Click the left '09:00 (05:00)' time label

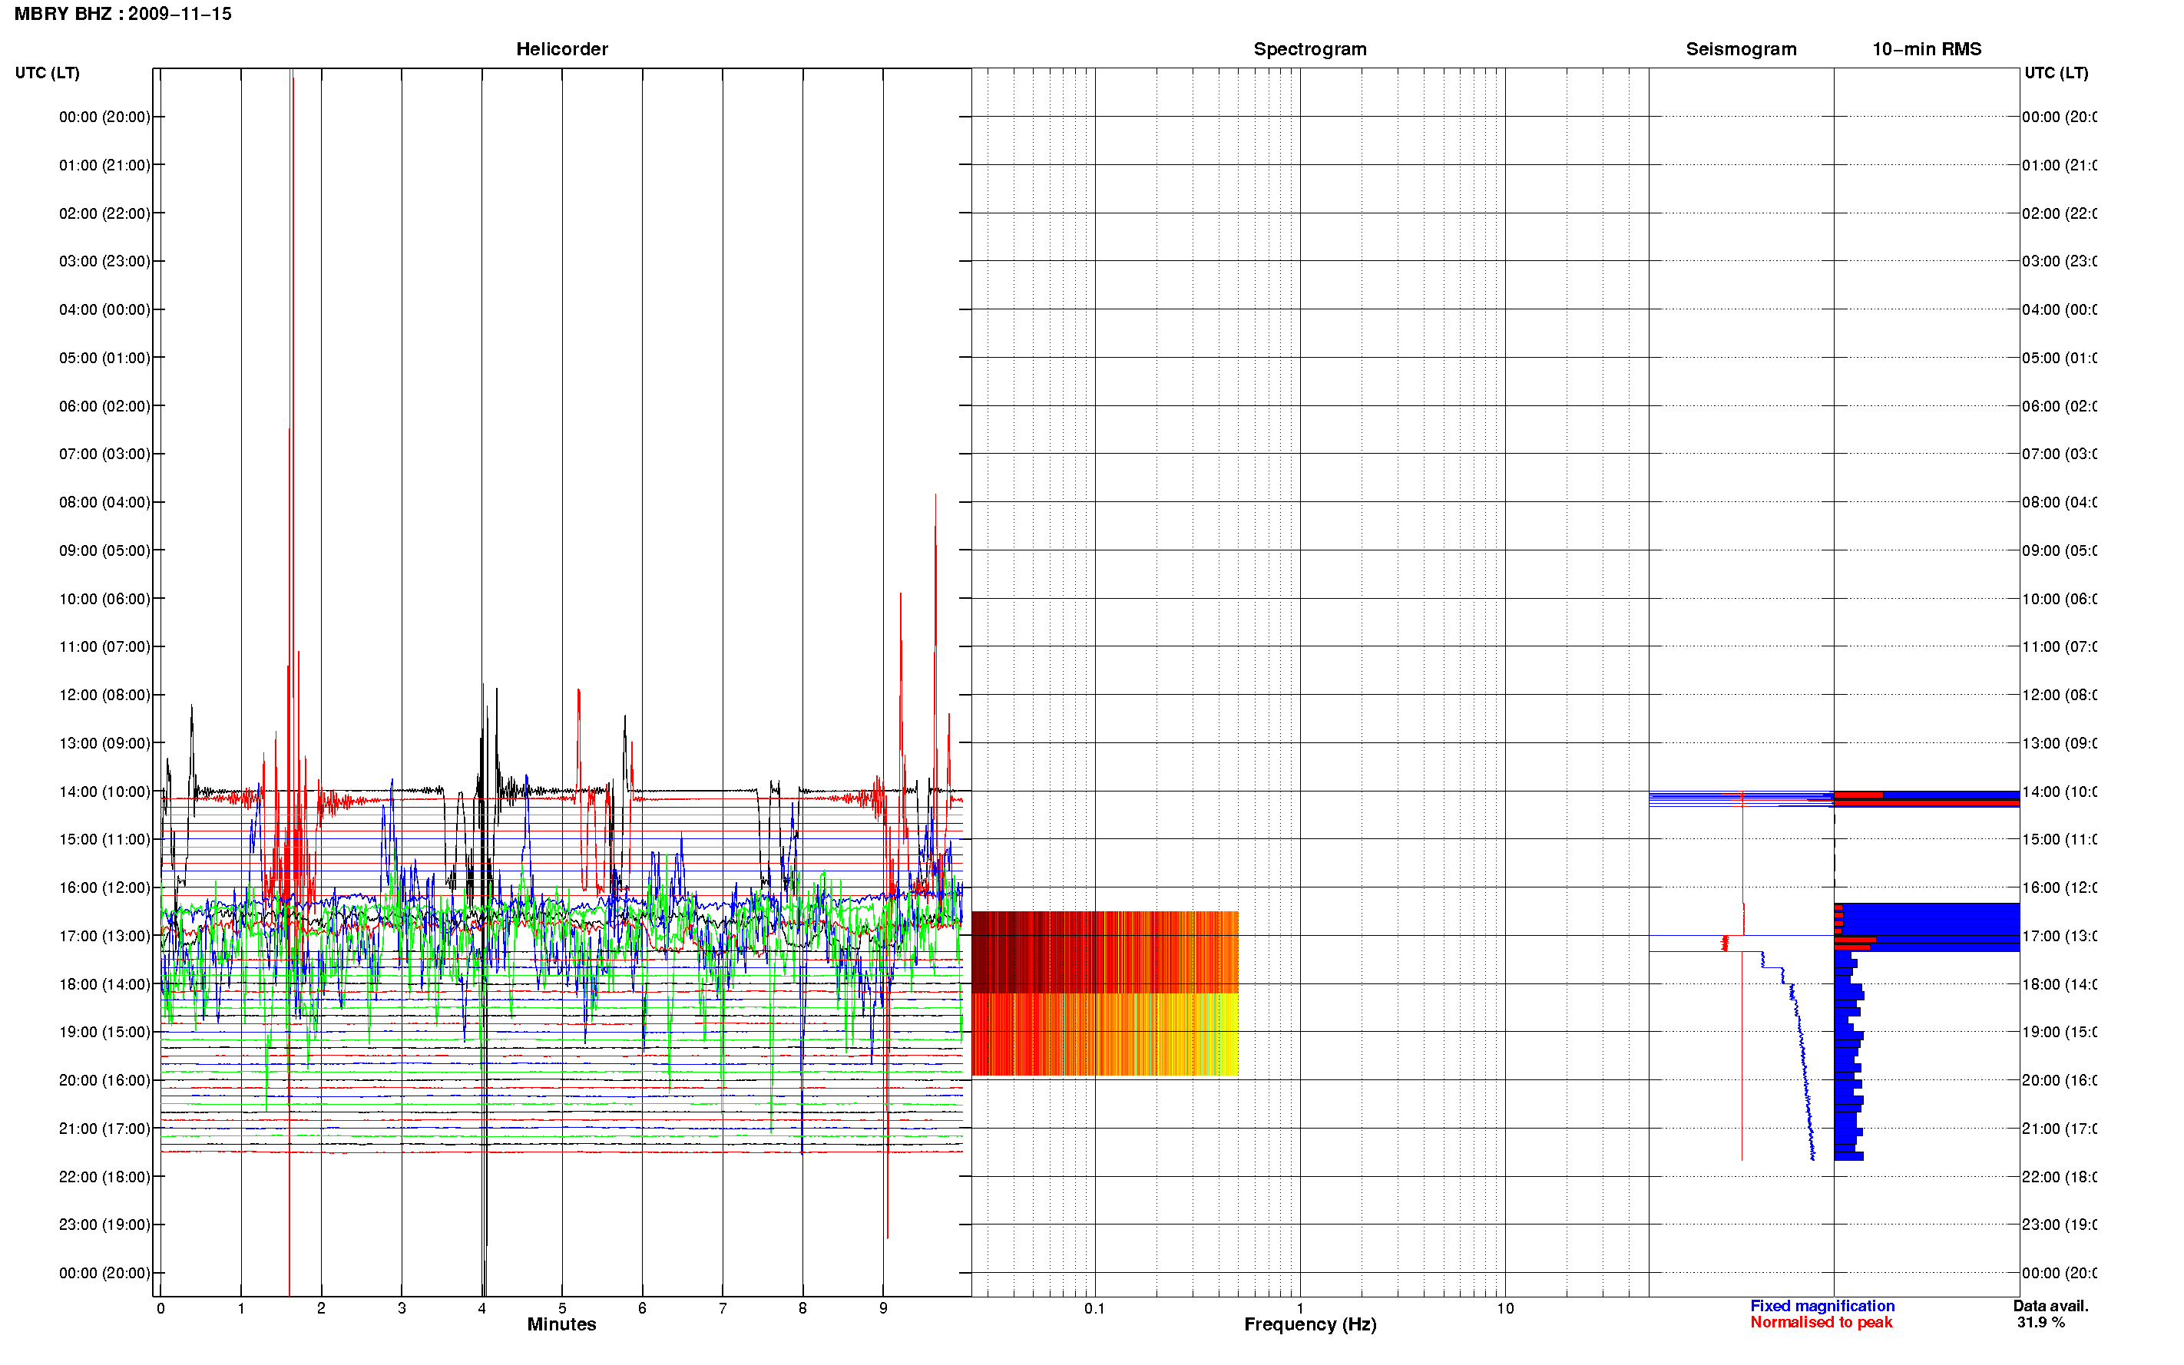(x=104, y=550)
